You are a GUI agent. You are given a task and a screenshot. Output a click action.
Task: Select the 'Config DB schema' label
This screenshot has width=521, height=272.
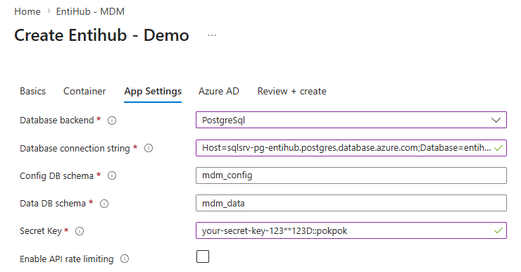point(57,176)
